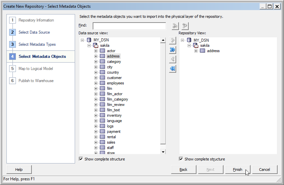Click the Remove Selected left-arrow icon
The image size is (284, 185).
click(172, 59)
